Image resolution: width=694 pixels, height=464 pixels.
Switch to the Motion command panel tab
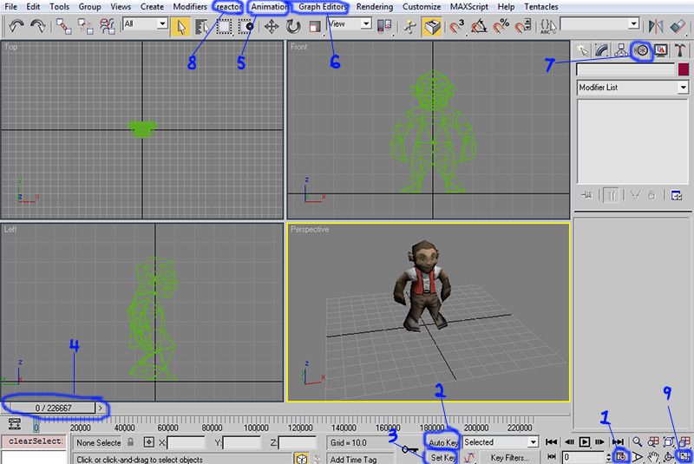point(641,51)
